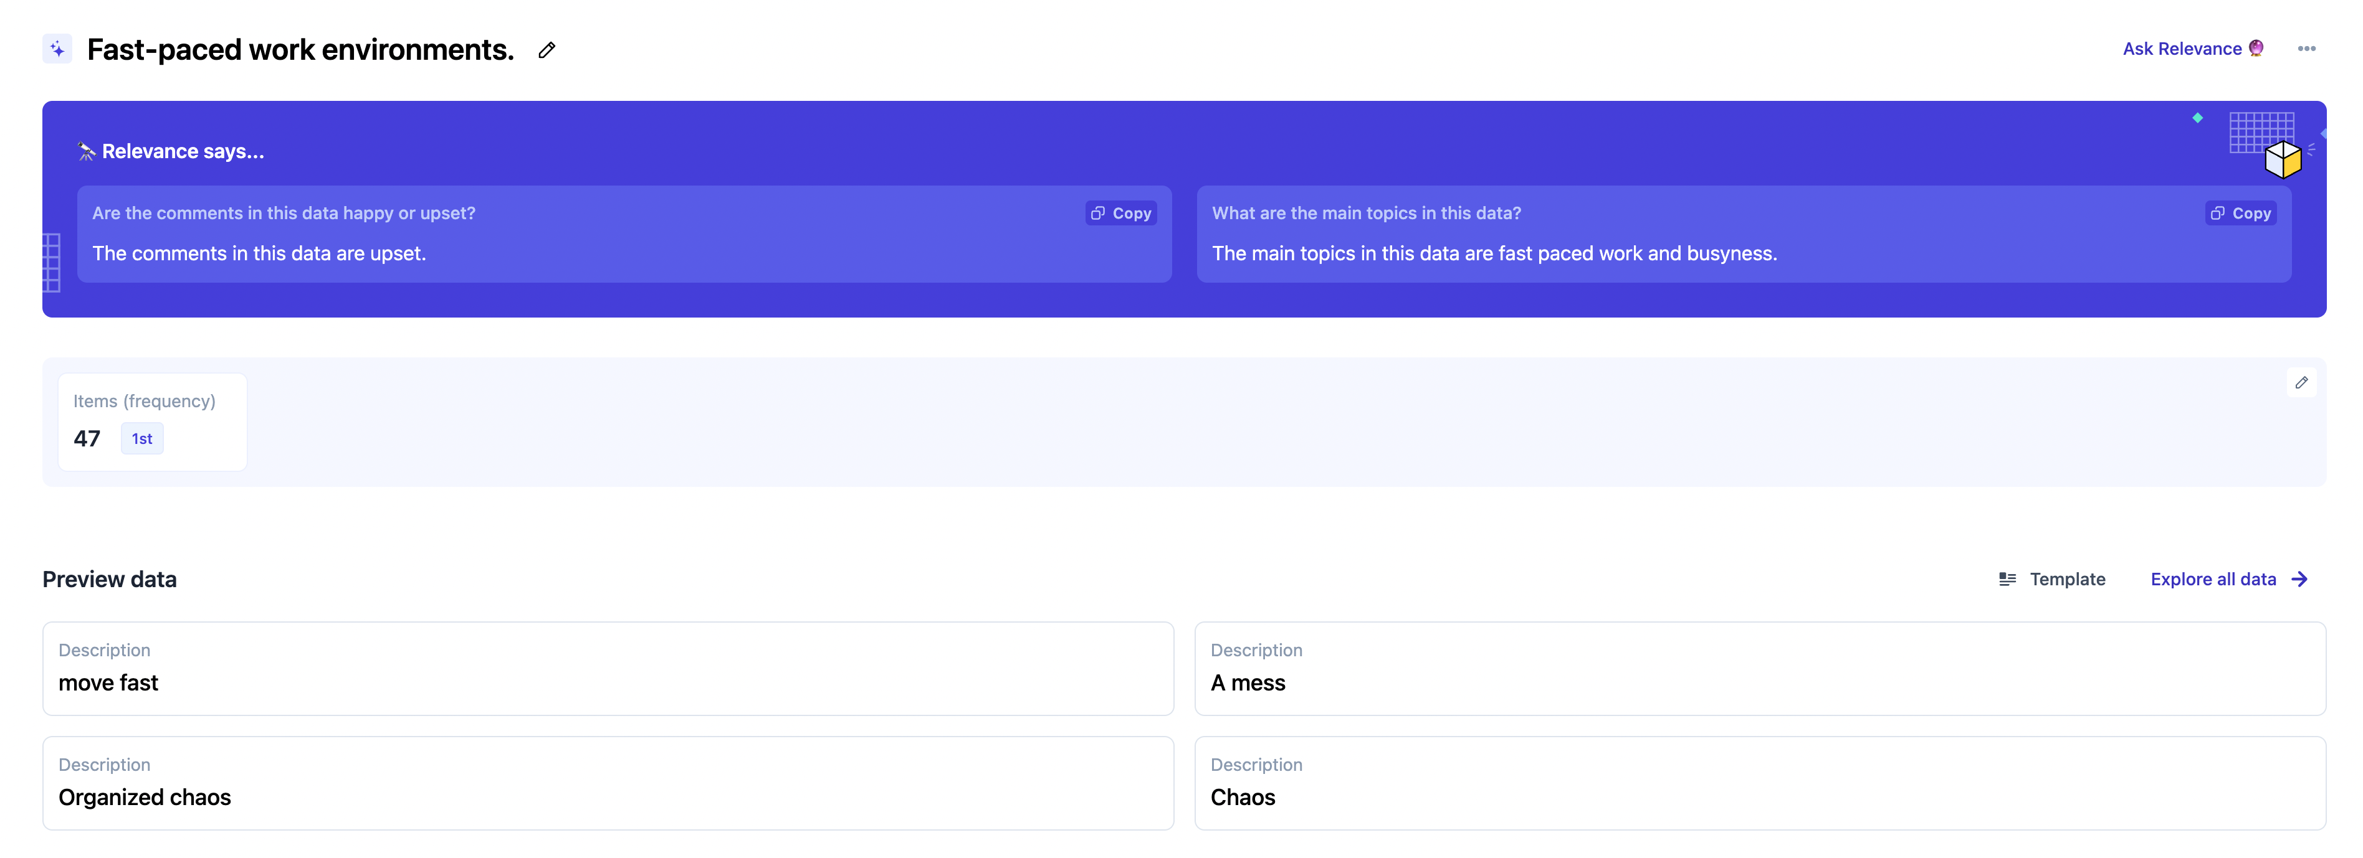The width and height of the screenshot is (2363, 858).
Task: Edit the title with the pencil icon
Action: 547,50
